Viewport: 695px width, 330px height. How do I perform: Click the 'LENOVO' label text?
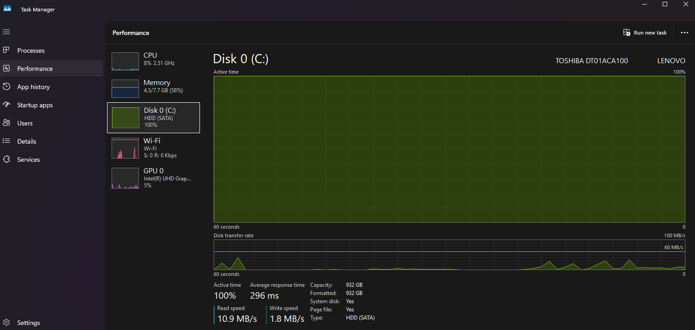pos(671,61)
